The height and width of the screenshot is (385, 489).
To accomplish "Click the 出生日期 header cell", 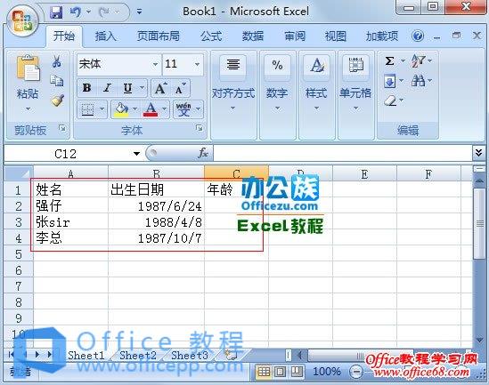I will pos(156,189).
